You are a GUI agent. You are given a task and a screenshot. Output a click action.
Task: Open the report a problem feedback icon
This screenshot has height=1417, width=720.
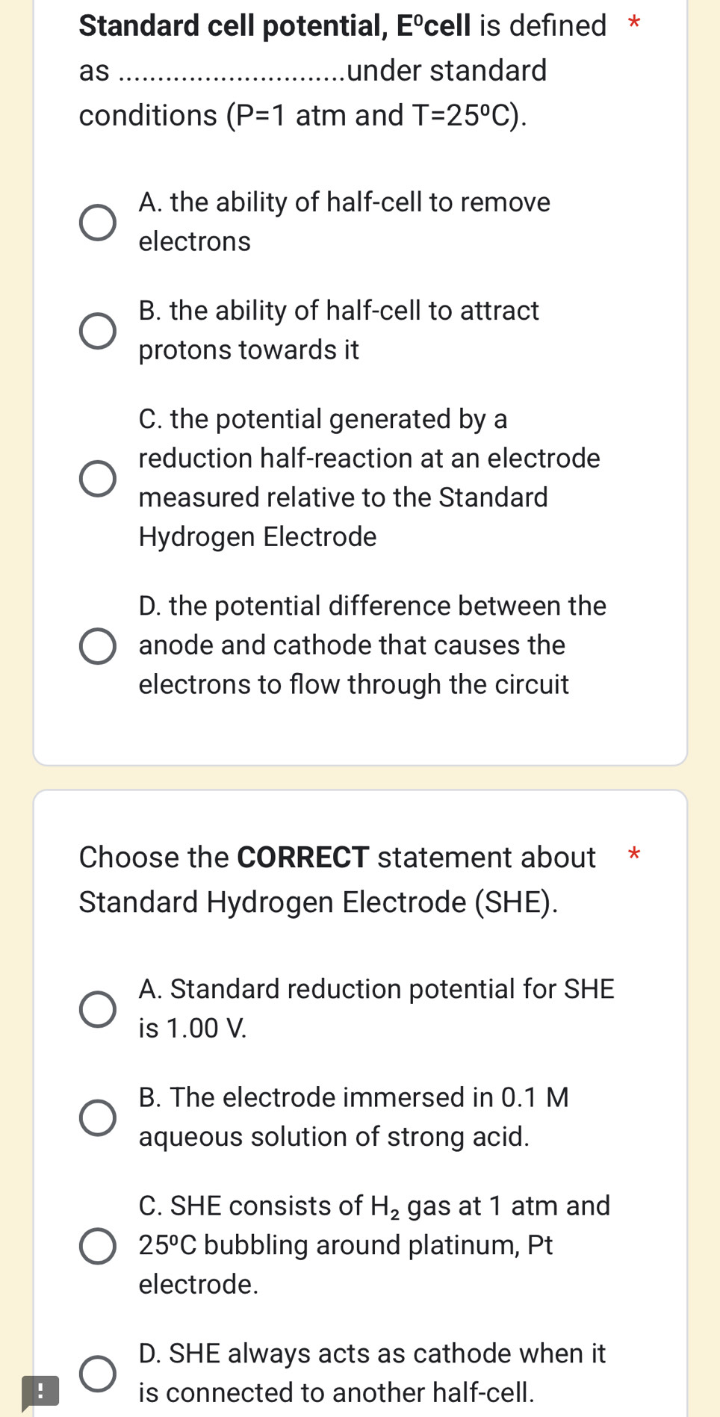(x=40, y=1392)
